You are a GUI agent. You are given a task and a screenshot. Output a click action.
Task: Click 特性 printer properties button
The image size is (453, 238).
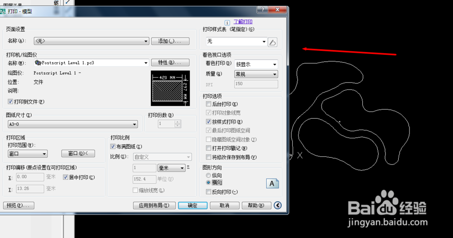click(x=170, y=63)
